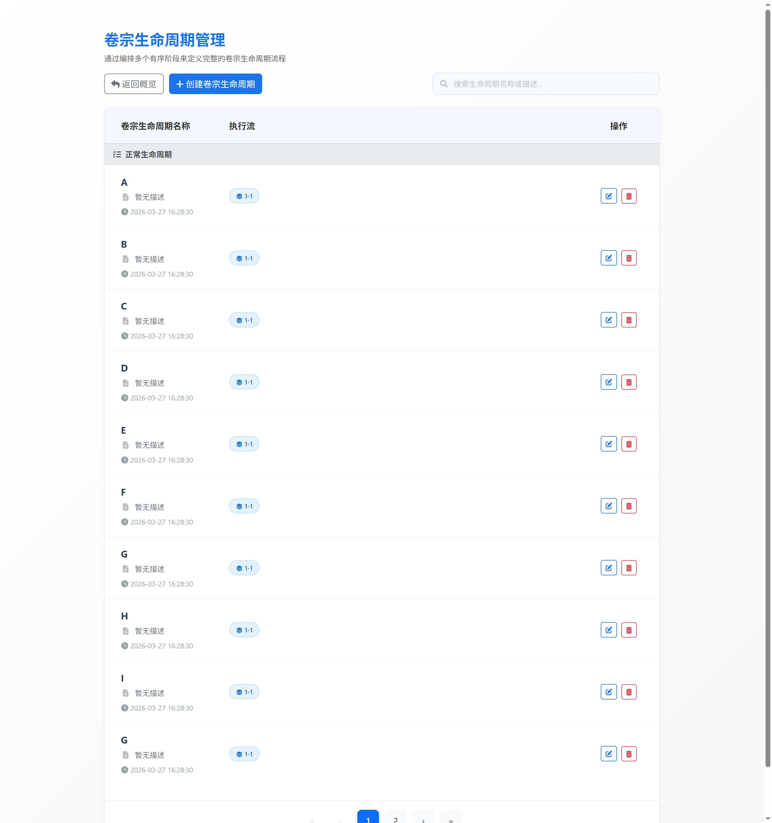Click the search magnifier icon
The height and width of the screenshot is (823, 772).
tap(444, 84)
